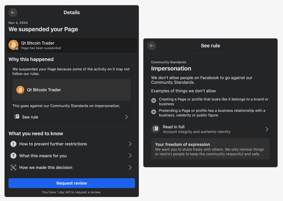Click the Details panel title

tap(72, 12)
